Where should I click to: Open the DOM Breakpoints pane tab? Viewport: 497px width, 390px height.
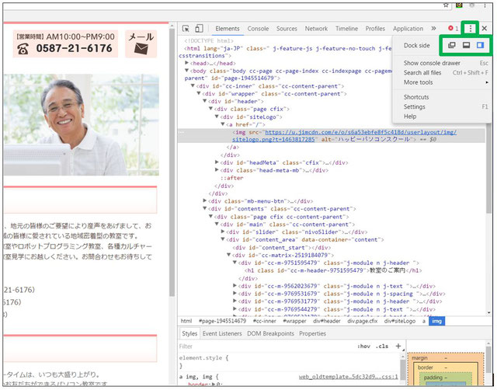coord(270,333)
